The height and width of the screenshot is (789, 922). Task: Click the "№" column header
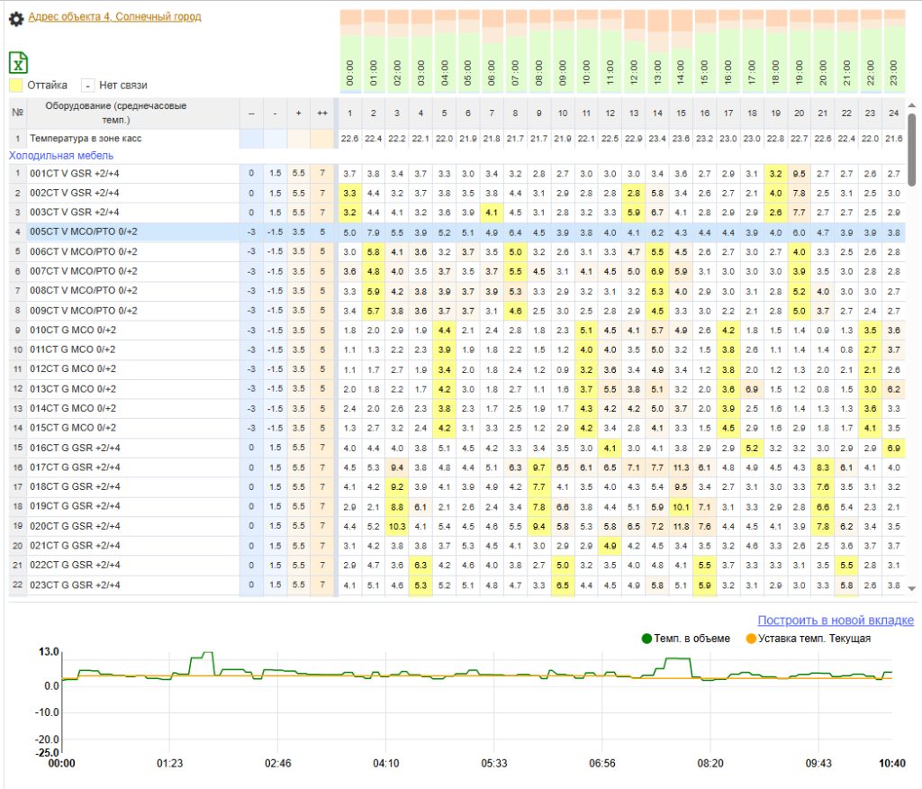[x=17, y=113]
